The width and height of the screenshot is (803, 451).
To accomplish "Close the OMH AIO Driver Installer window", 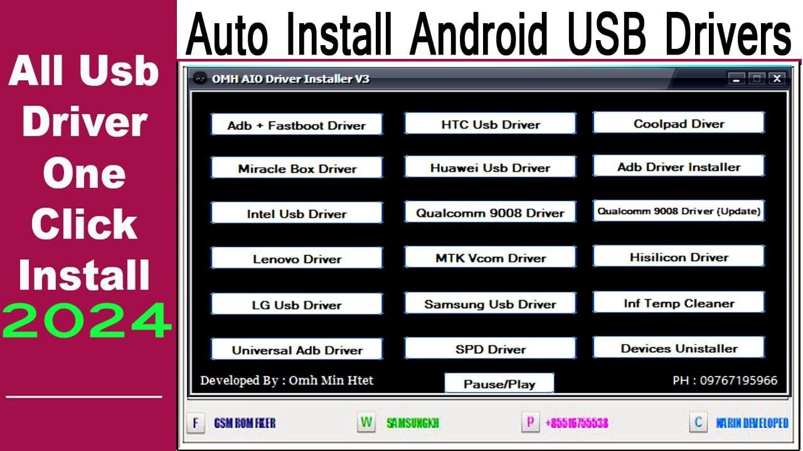I will click(x=777, y=79).
